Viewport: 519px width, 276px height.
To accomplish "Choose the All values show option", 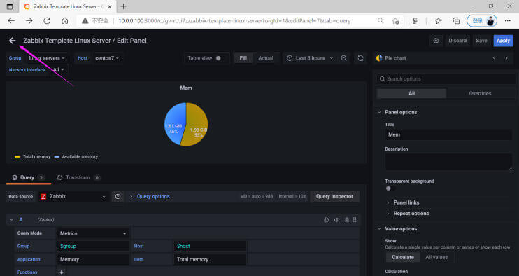I will (436, 257).
